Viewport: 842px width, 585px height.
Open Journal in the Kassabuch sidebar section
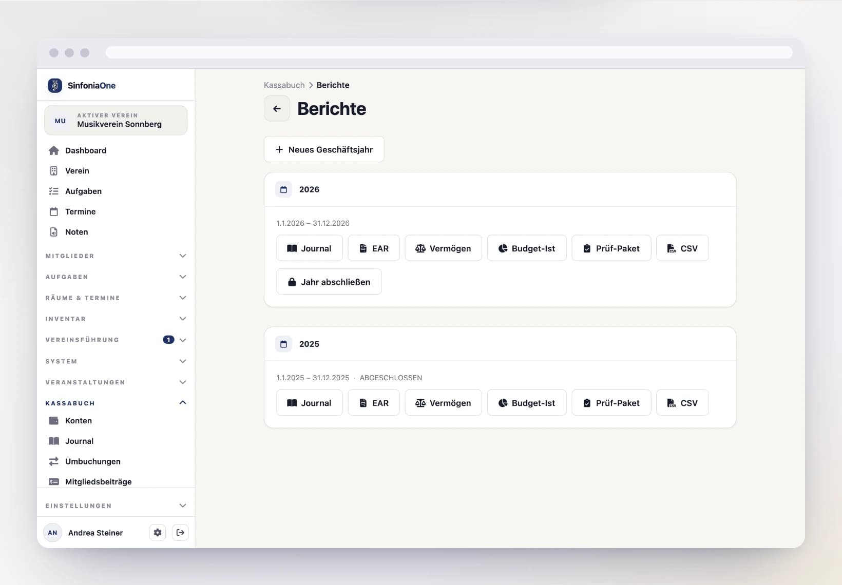[116, 441]
